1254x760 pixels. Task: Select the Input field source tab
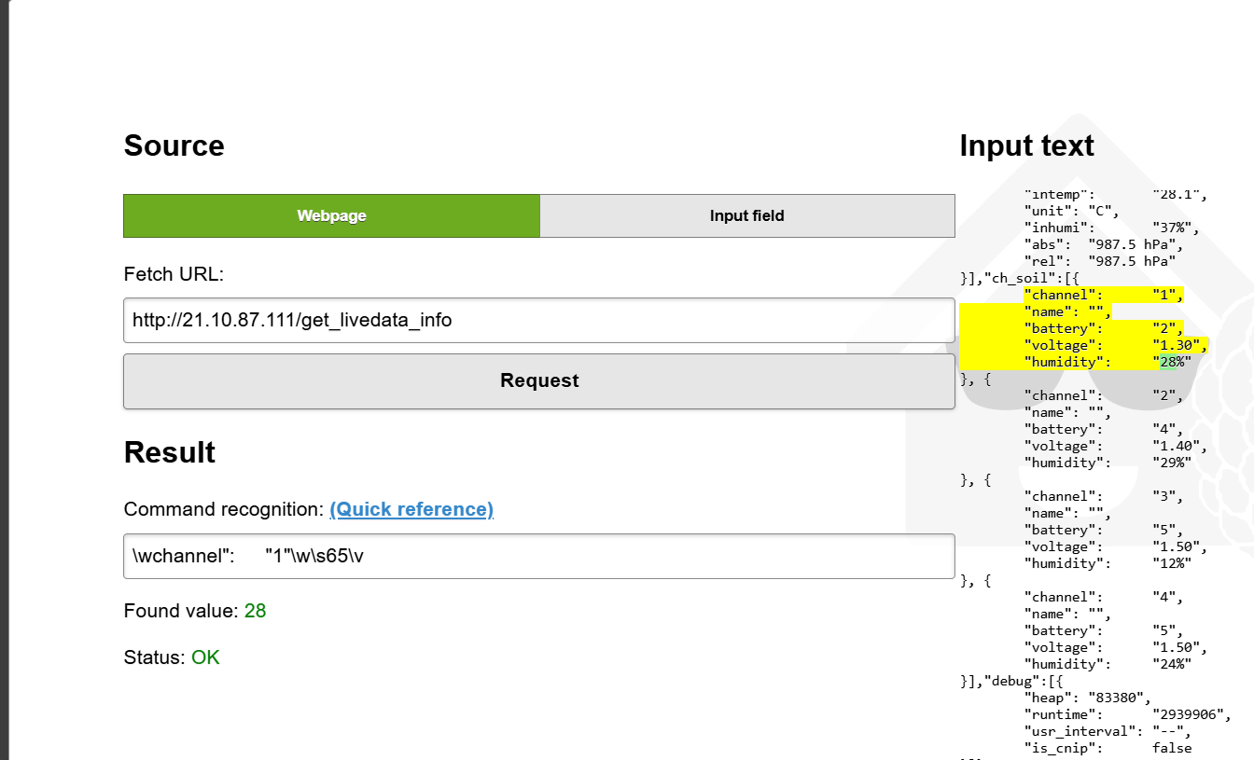746,215
